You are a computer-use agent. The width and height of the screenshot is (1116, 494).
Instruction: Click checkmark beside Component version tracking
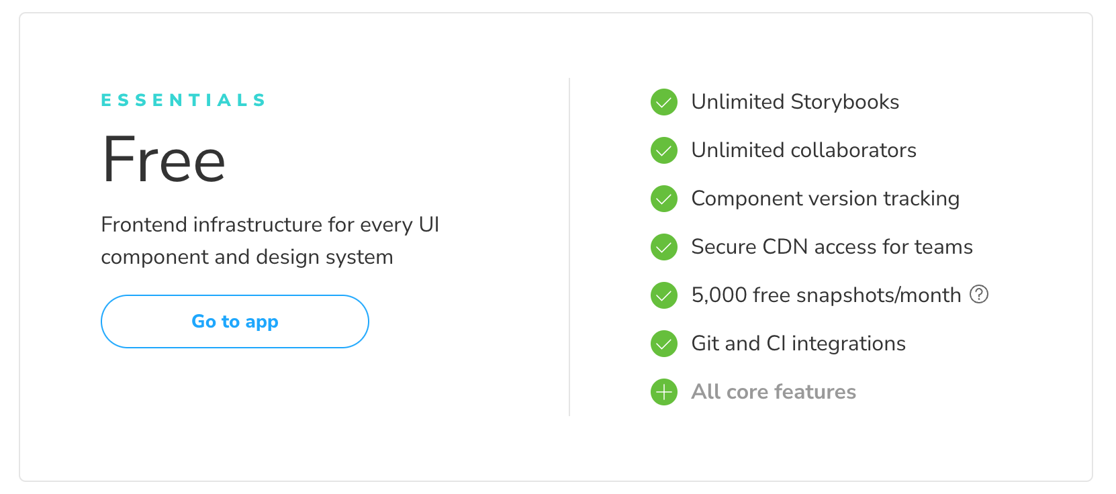click(x=664, y=199)
